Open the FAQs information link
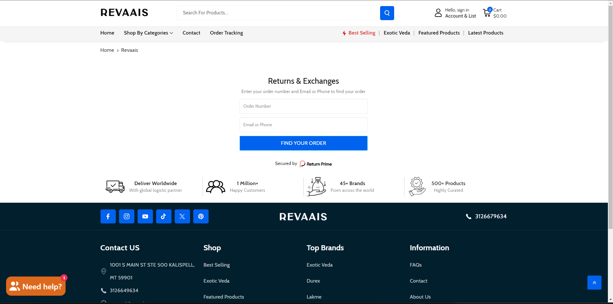 tap(416, 265)
